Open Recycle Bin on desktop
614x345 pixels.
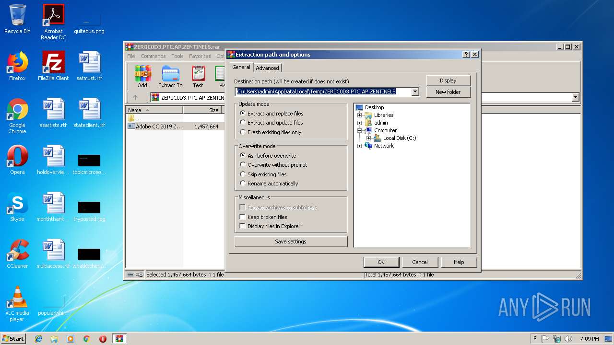coord(17,19)
